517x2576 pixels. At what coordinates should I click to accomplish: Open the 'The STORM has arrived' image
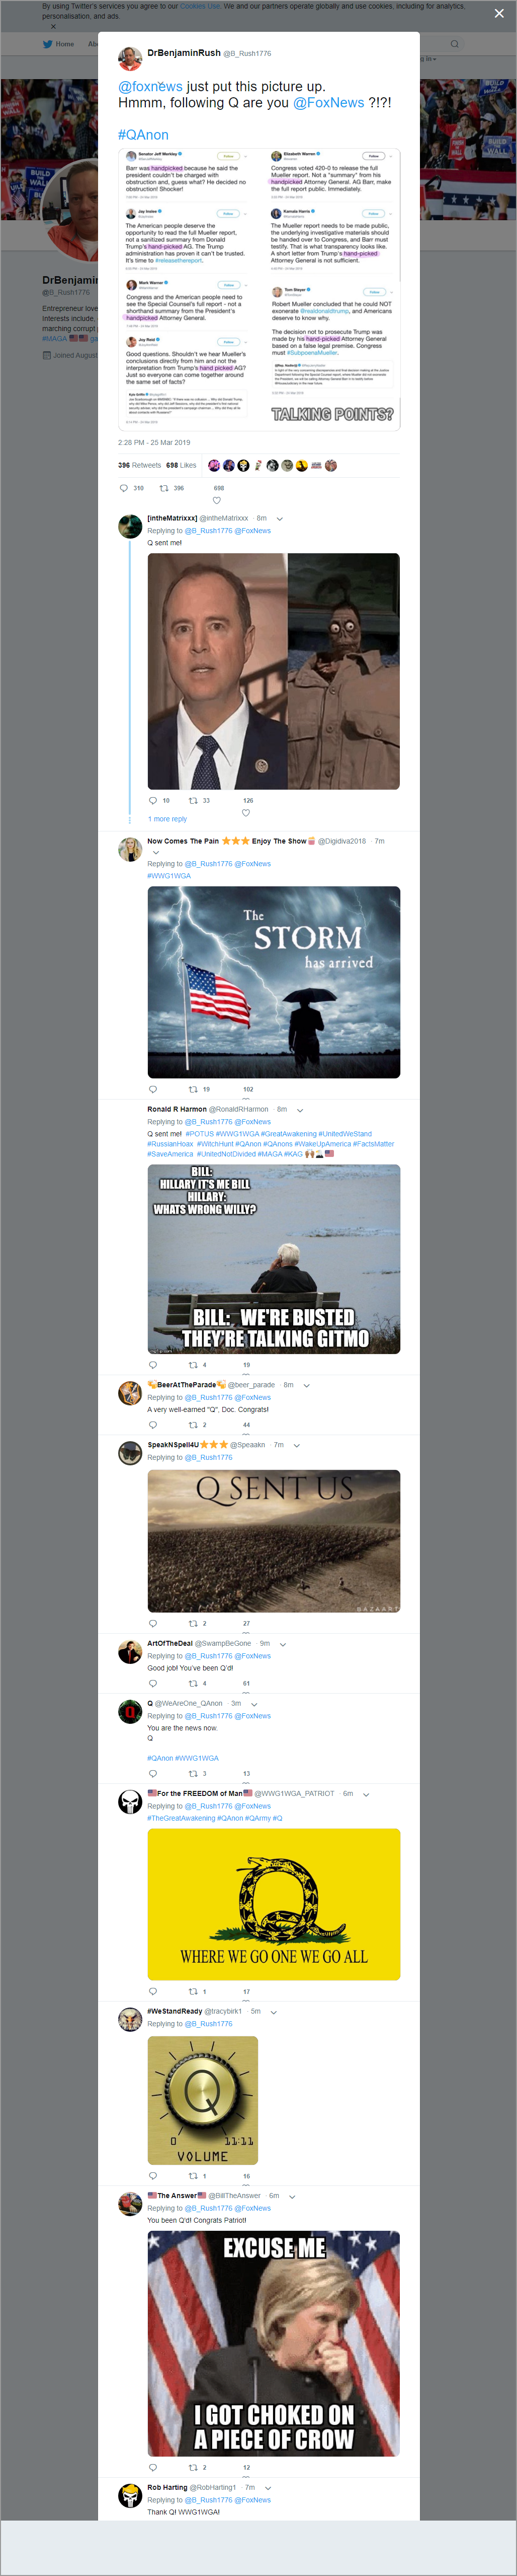(x=274, y=982)
